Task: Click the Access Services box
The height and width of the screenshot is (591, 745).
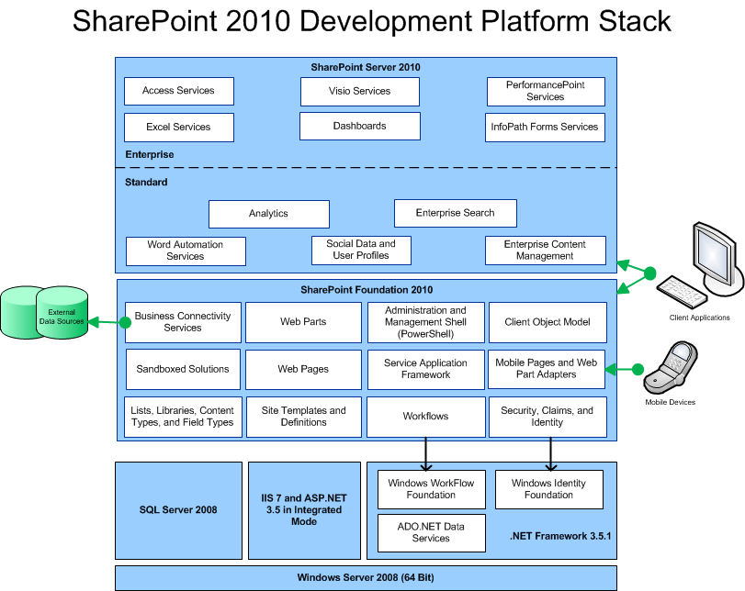Action: [x=178, y=91]
